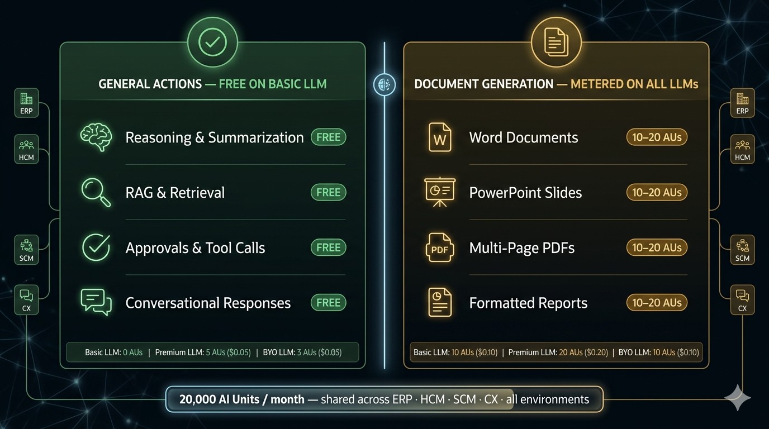
Task: Click the 'Formatted Reports' label
Action: point(528,303)
